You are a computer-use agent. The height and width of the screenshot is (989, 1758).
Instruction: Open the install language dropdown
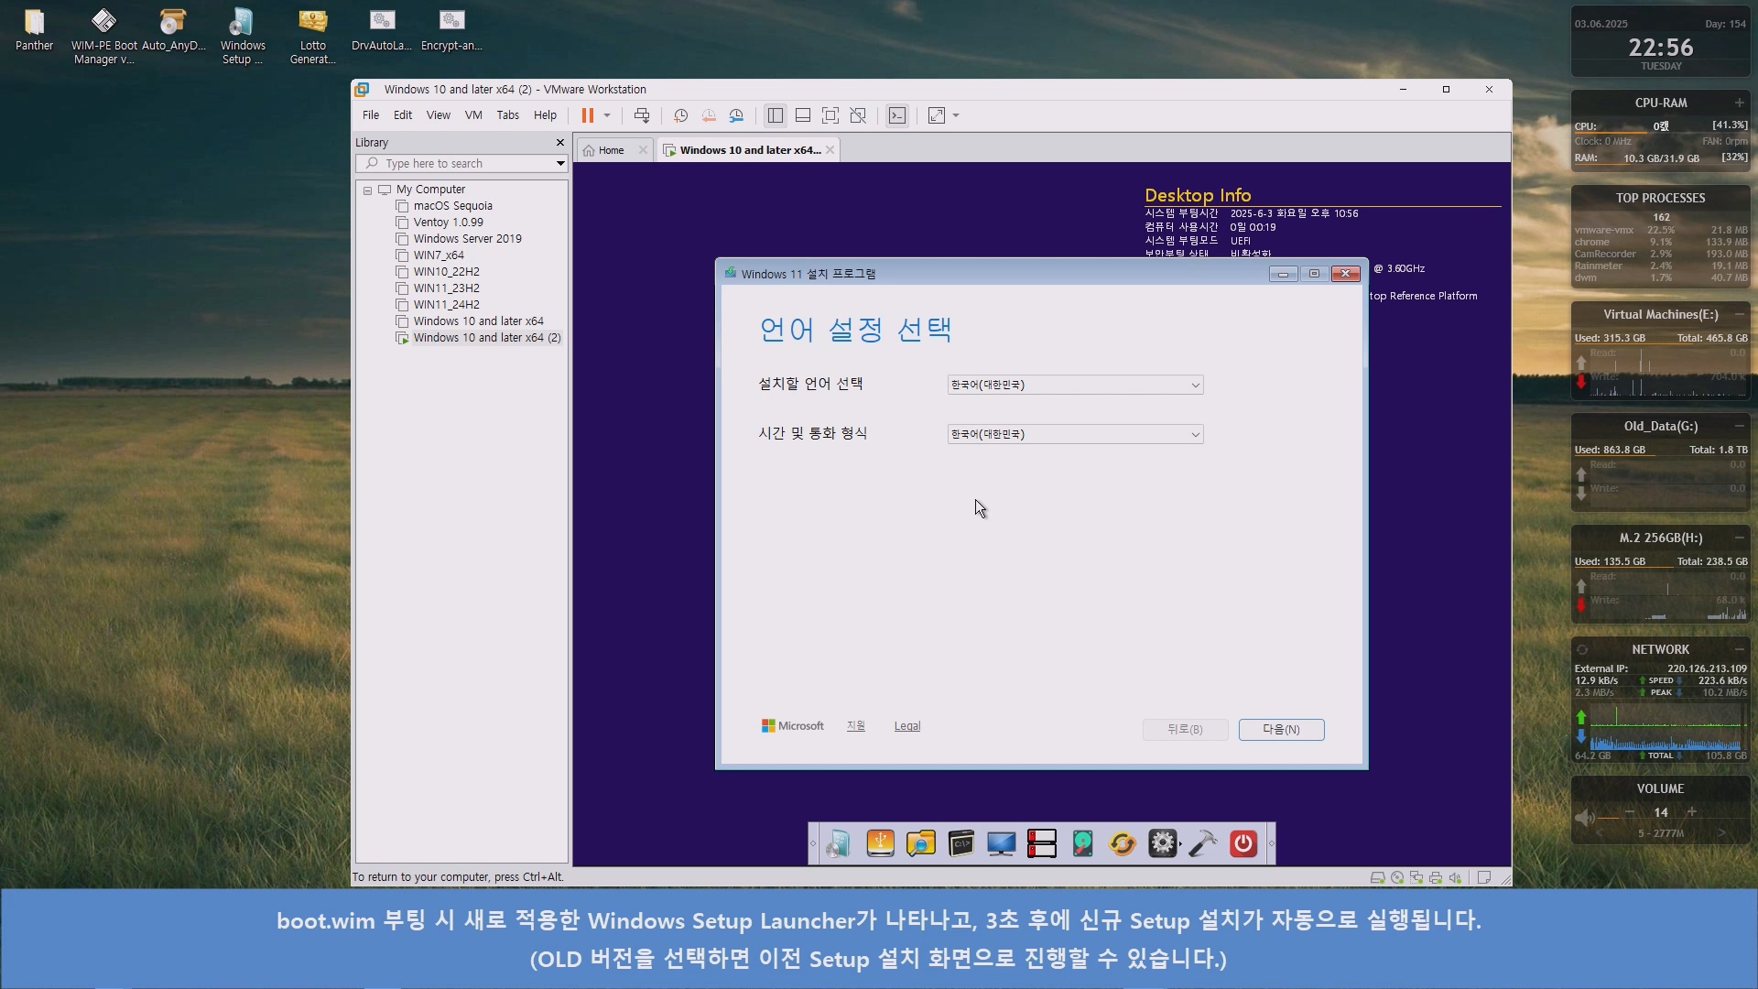tap(1075, 386)
